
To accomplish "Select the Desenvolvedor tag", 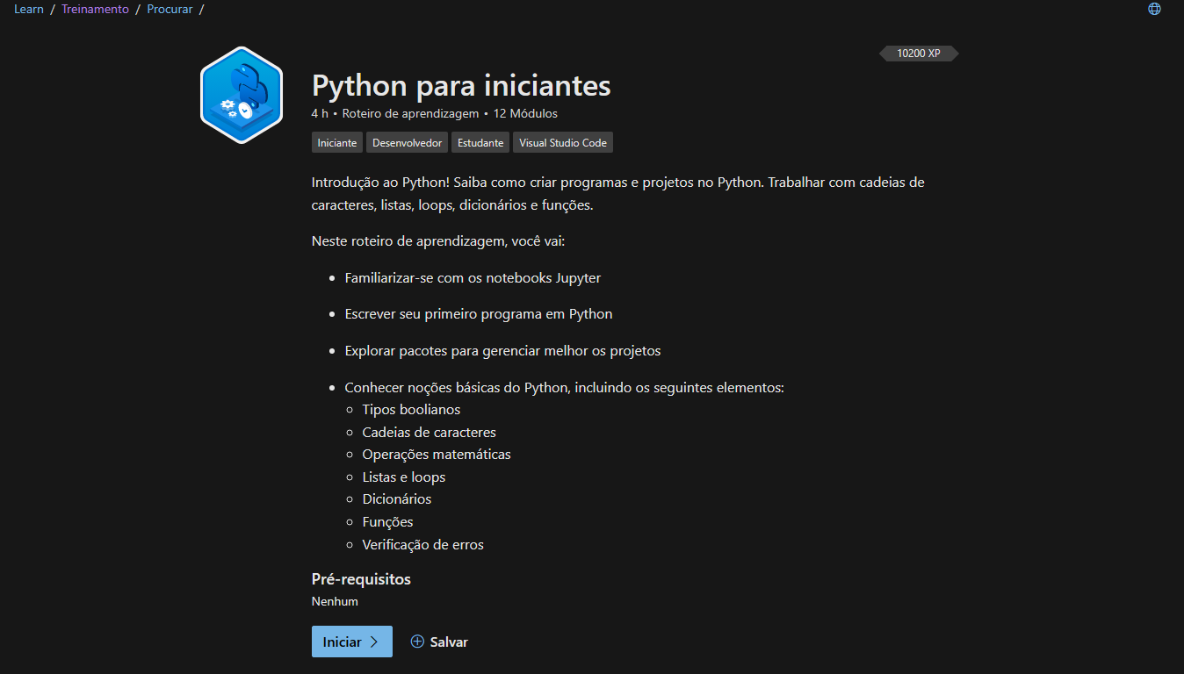I will click(x=407, y=142).
